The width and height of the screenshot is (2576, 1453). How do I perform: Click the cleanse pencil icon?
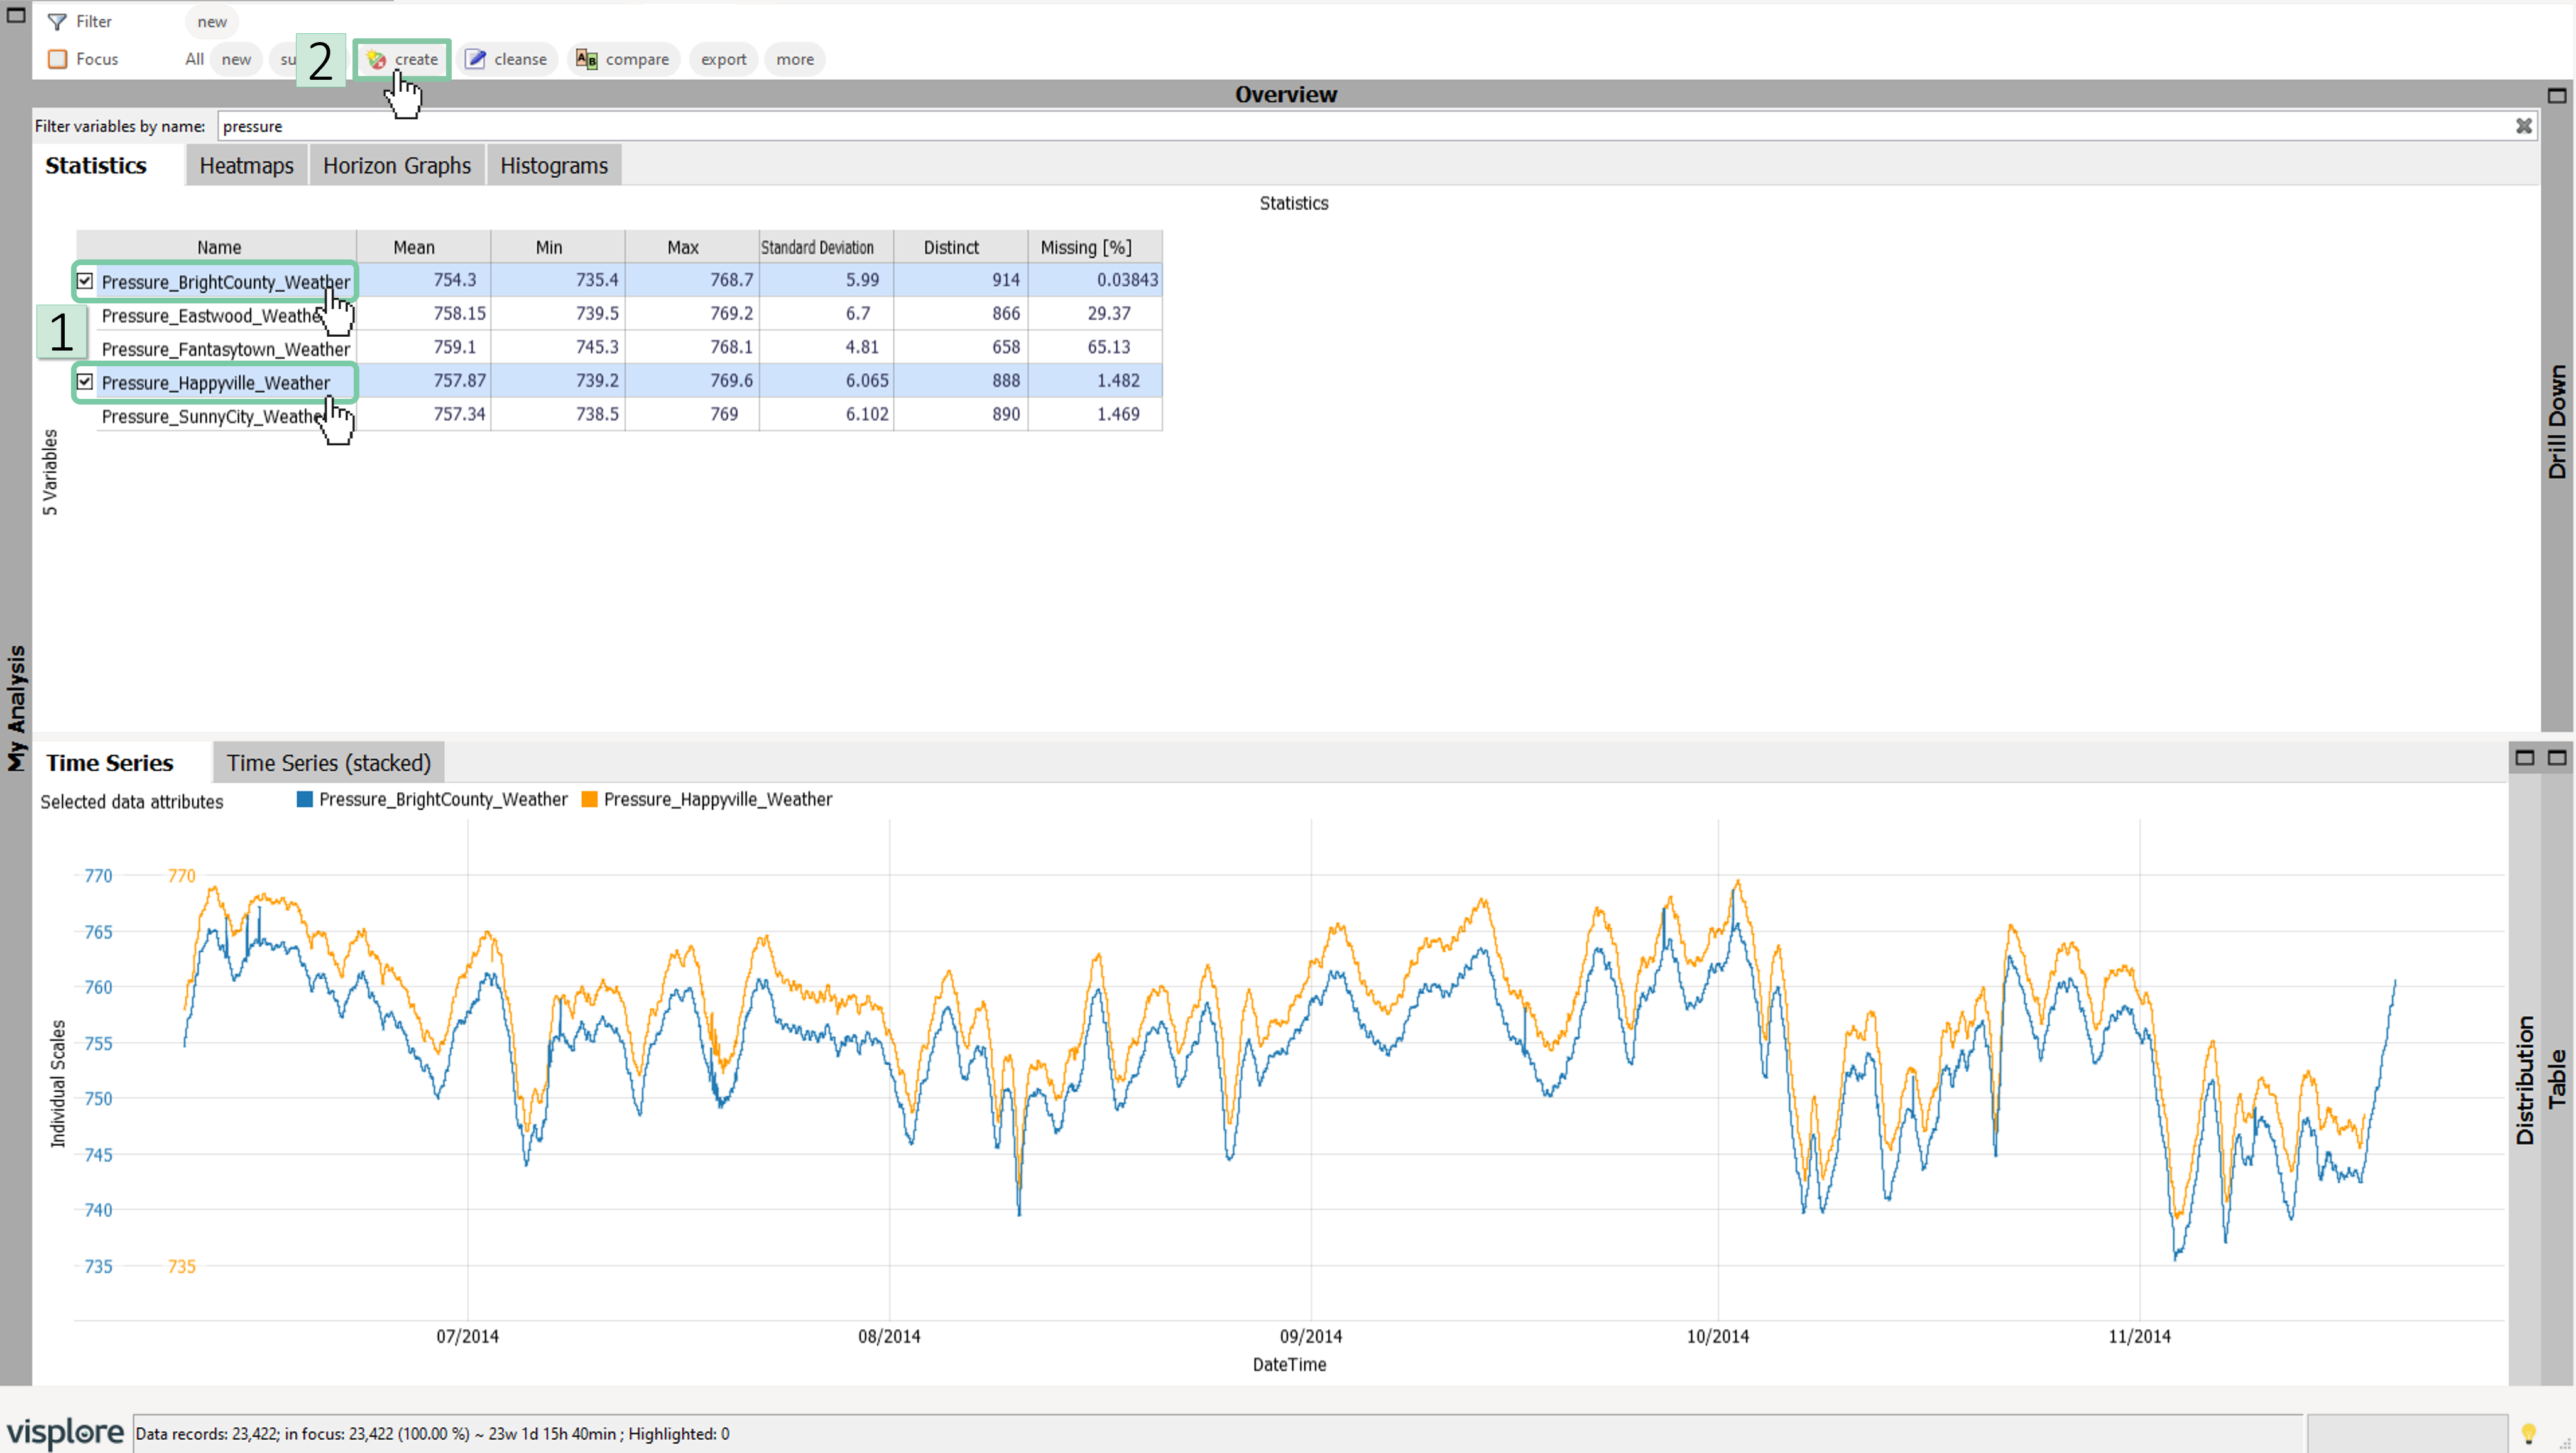476,59
